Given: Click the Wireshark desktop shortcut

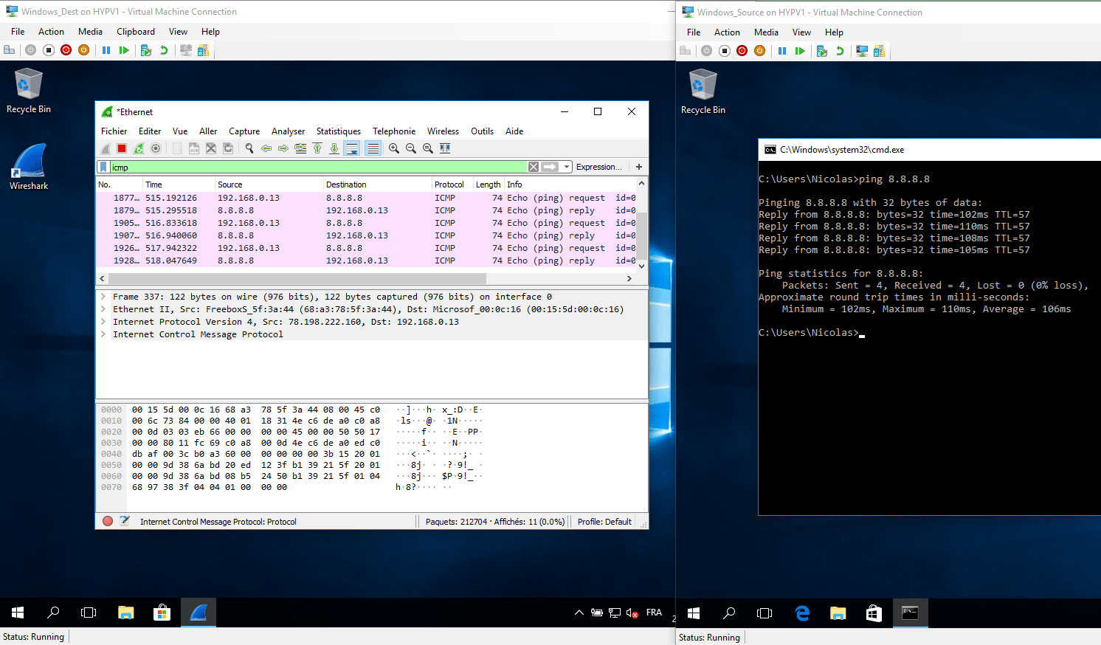Looking at the screenshot, I should tap(29, 167).
